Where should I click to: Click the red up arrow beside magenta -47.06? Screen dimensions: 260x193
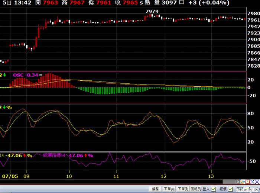point(85,155)
